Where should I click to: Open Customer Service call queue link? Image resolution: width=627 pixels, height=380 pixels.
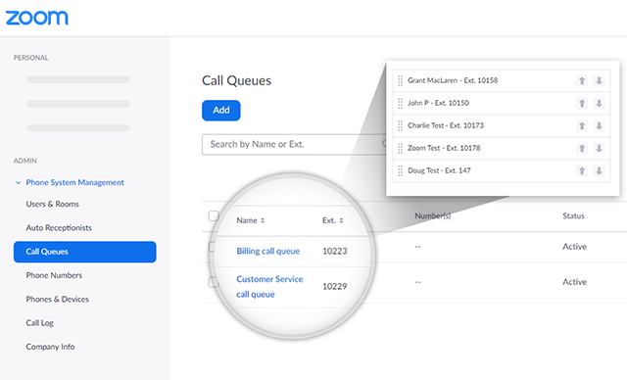coord(269,287)
